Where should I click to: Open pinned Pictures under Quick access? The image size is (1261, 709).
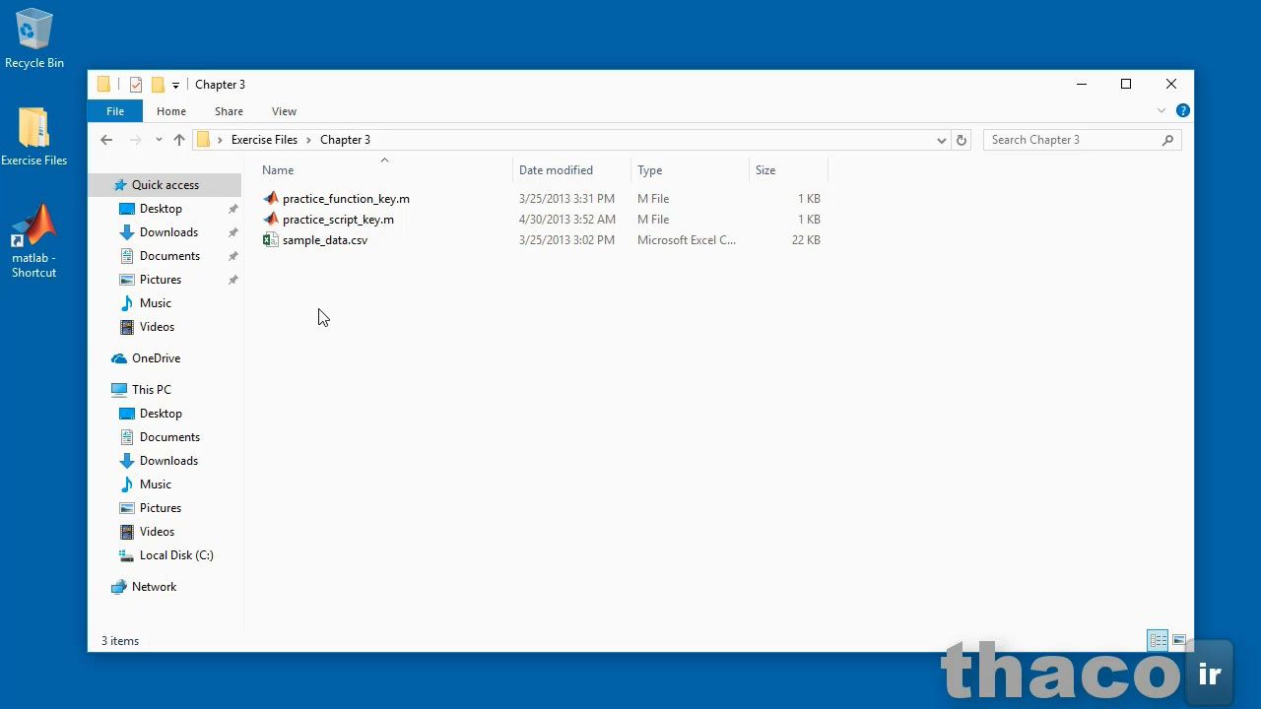(161, 280)
